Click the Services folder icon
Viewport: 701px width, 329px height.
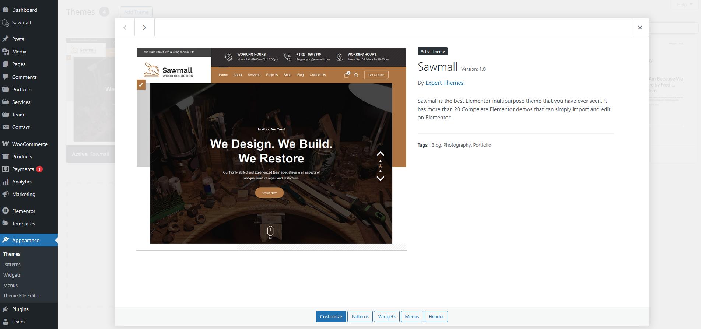(6, 102)
